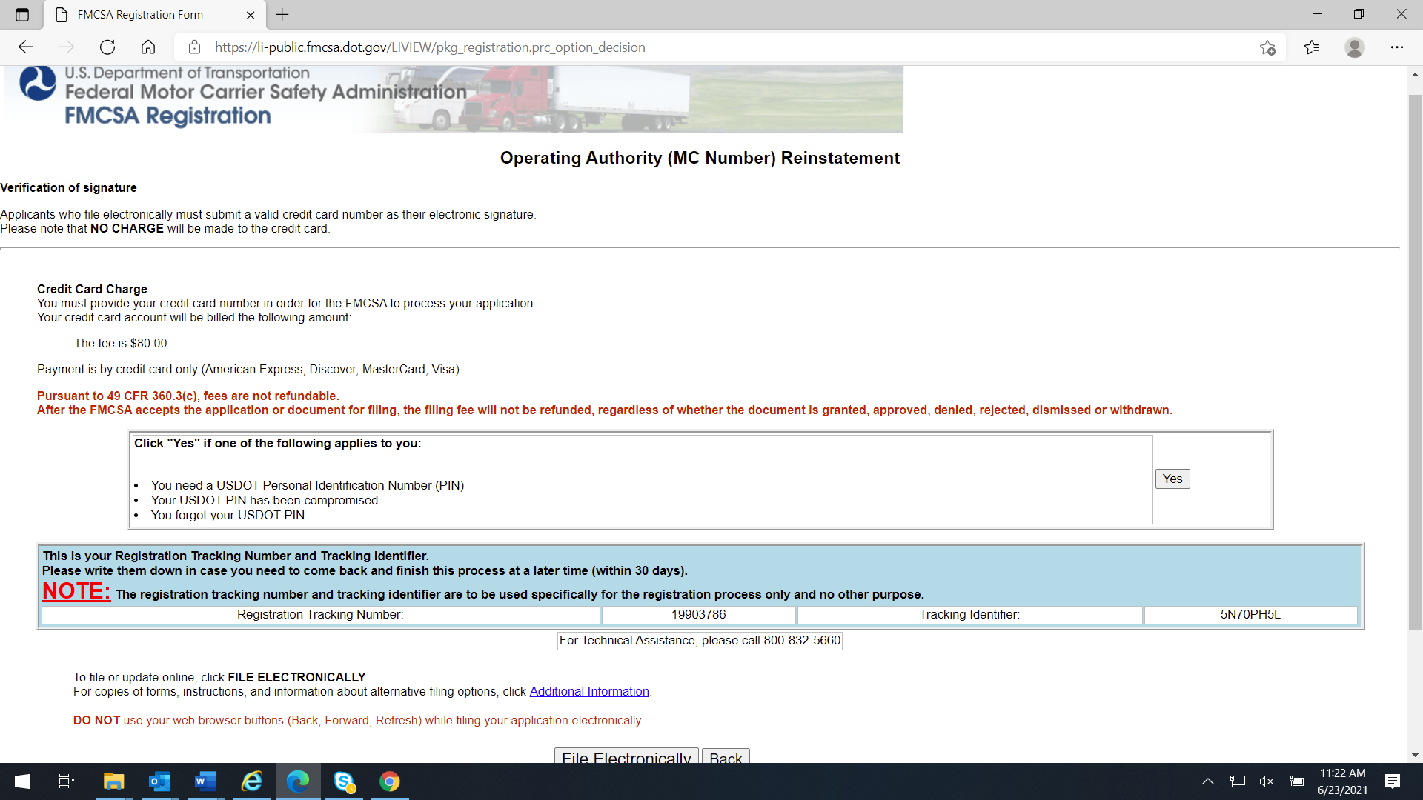Open the Additional Information link
Viewport: 1423px width, 800px height.
(x=589, y=692)
